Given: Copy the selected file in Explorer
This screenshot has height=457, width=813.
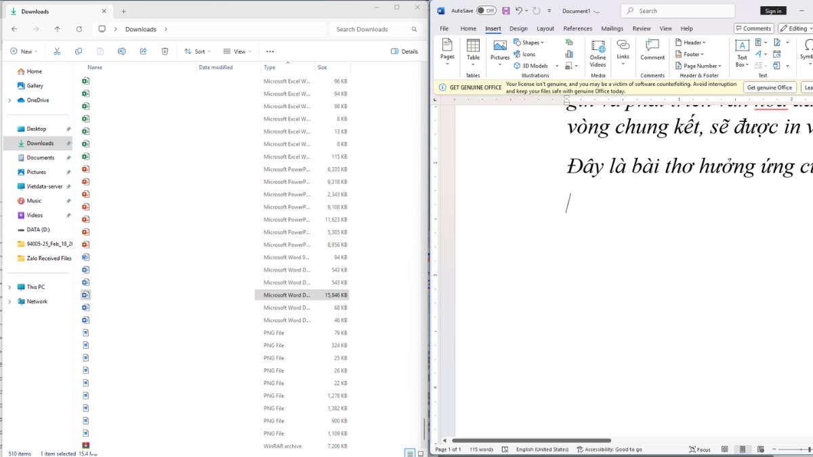Looking at the screenshot, I should (x=79, y=51).
